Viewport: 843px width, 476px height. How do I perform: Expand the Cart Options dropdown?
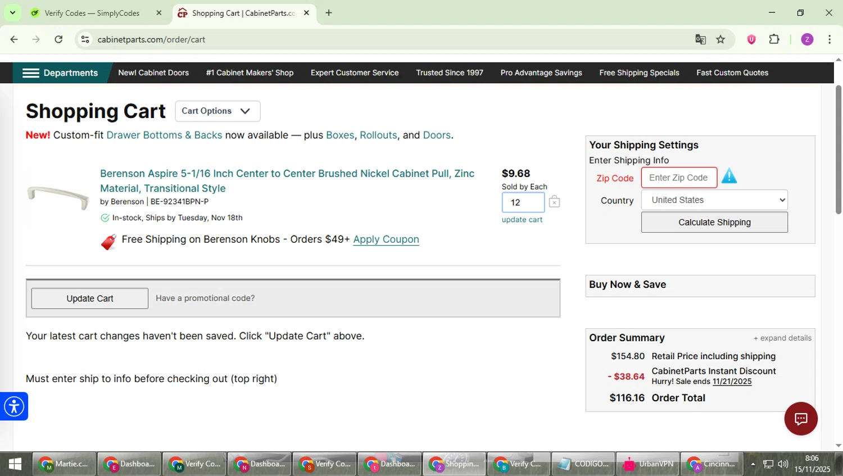click(217, 111)
